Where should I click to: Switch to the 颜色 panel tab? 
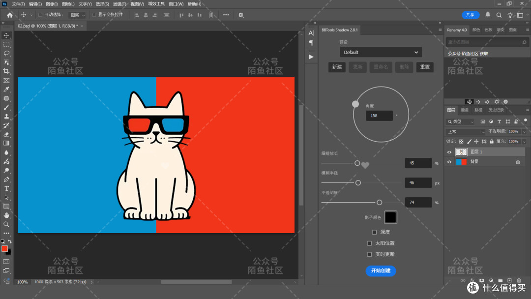coord(476,30)
